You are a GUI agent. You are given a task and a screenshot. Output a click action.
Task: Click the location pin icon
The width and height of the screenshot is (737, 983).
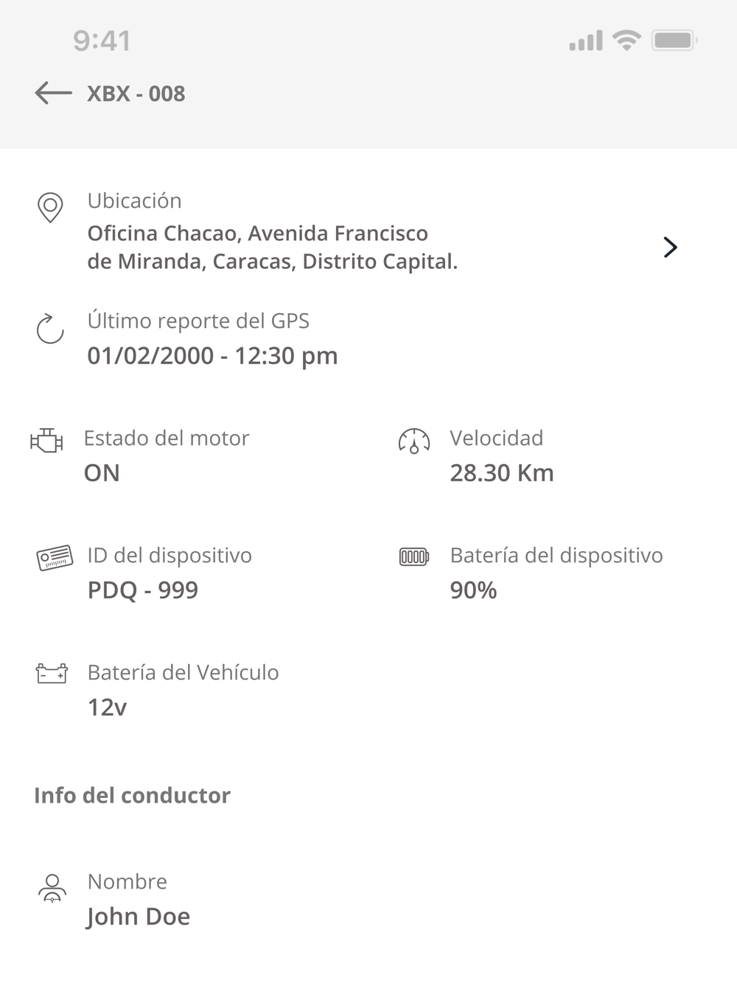click(x=50, y=208)
